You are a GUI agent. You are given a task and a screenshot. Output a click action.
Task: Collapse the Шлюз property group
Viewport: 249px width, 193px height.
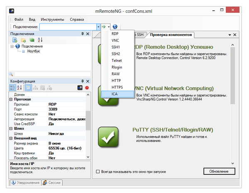[11, 129]
